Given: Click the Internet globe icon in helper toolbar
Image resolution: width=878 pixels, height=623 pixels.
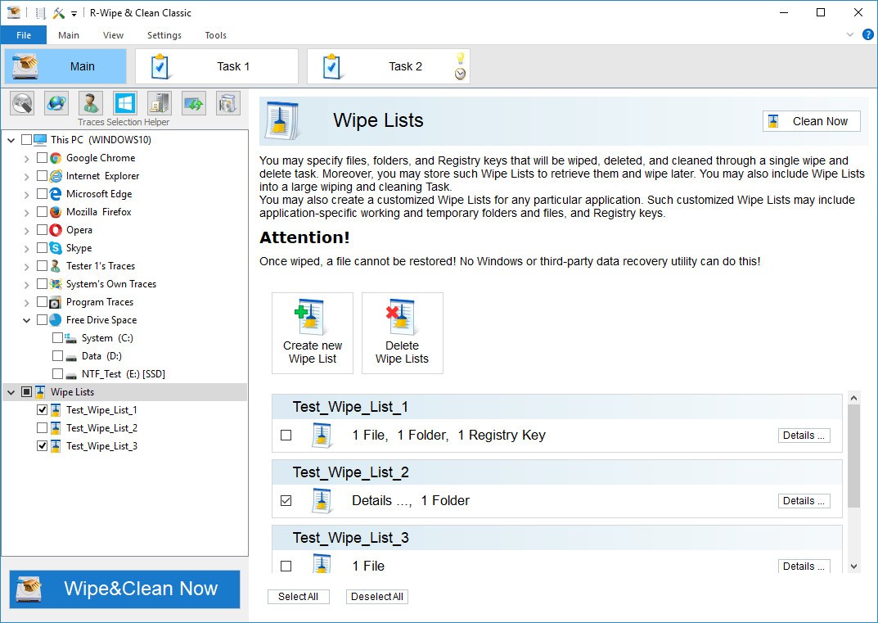Looking at the screenshot, I should [56, 103].
